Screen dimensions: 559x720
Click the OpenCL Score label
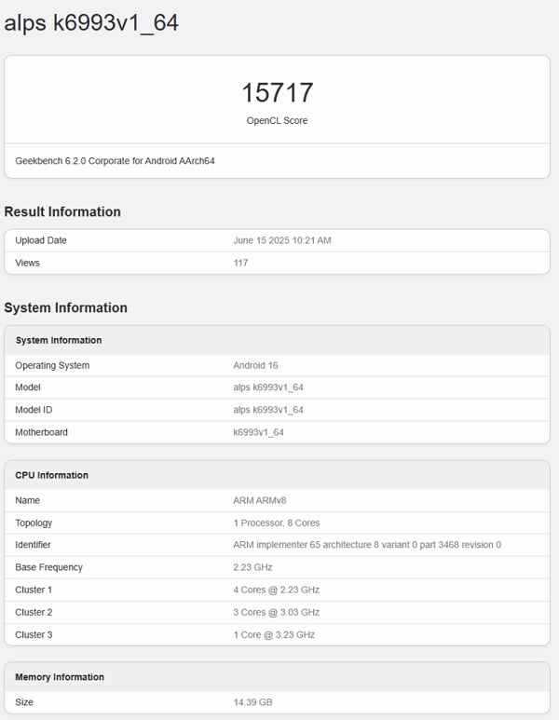[277, 120]
